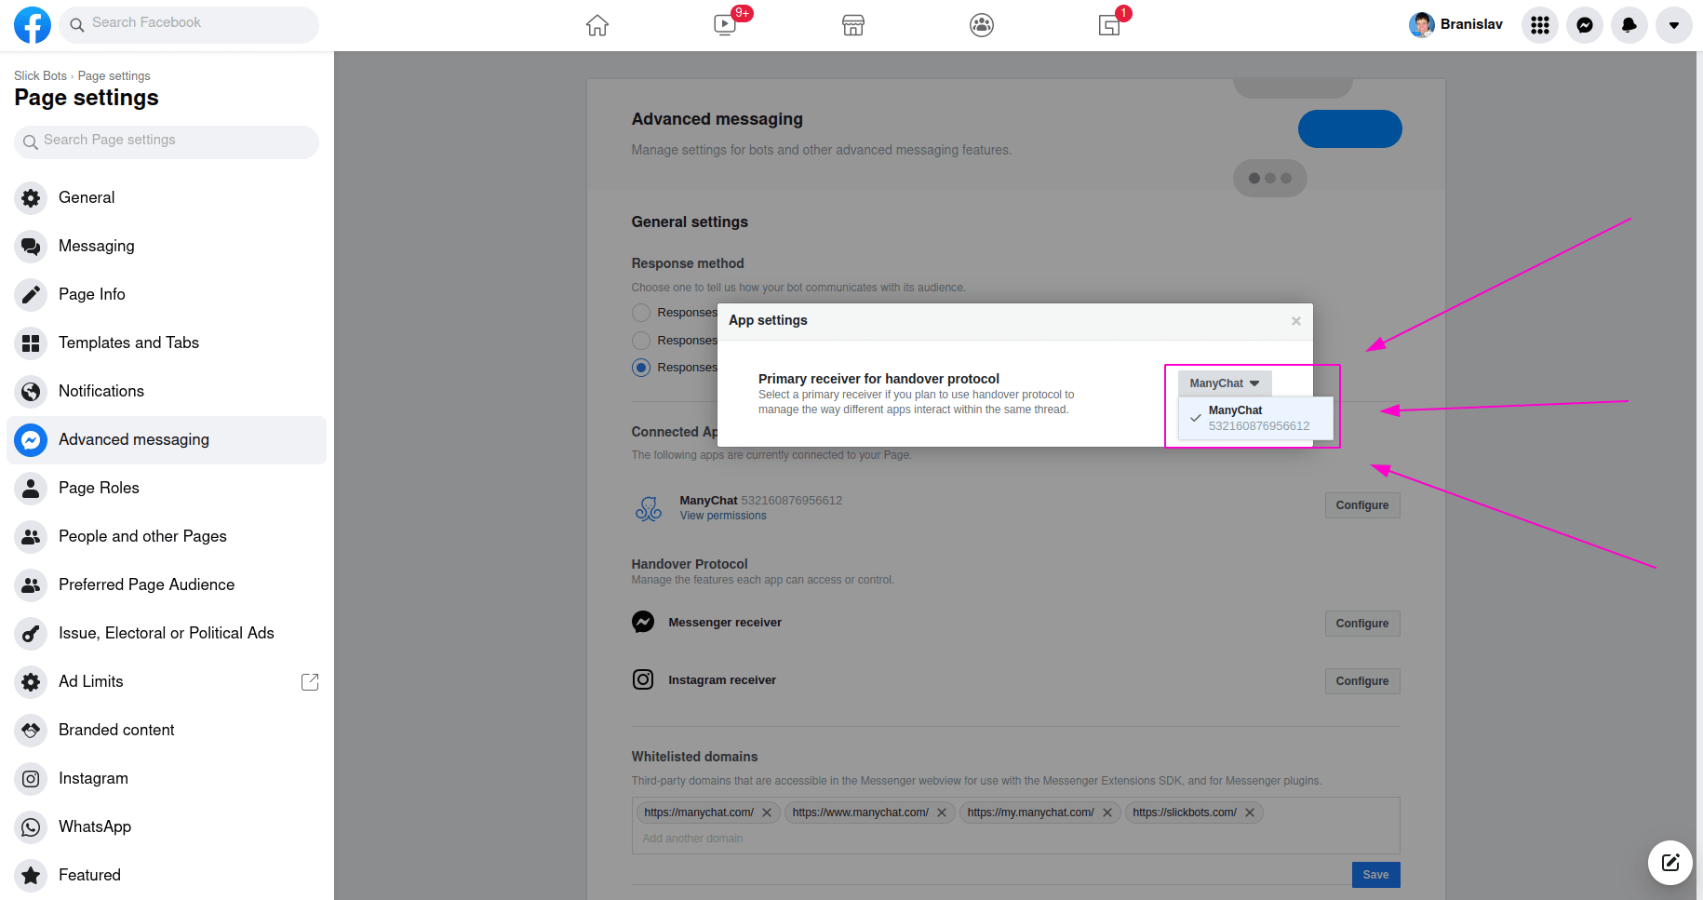
Task: Click the Templates and Tabs grid icon
Action: coord(31,343)
